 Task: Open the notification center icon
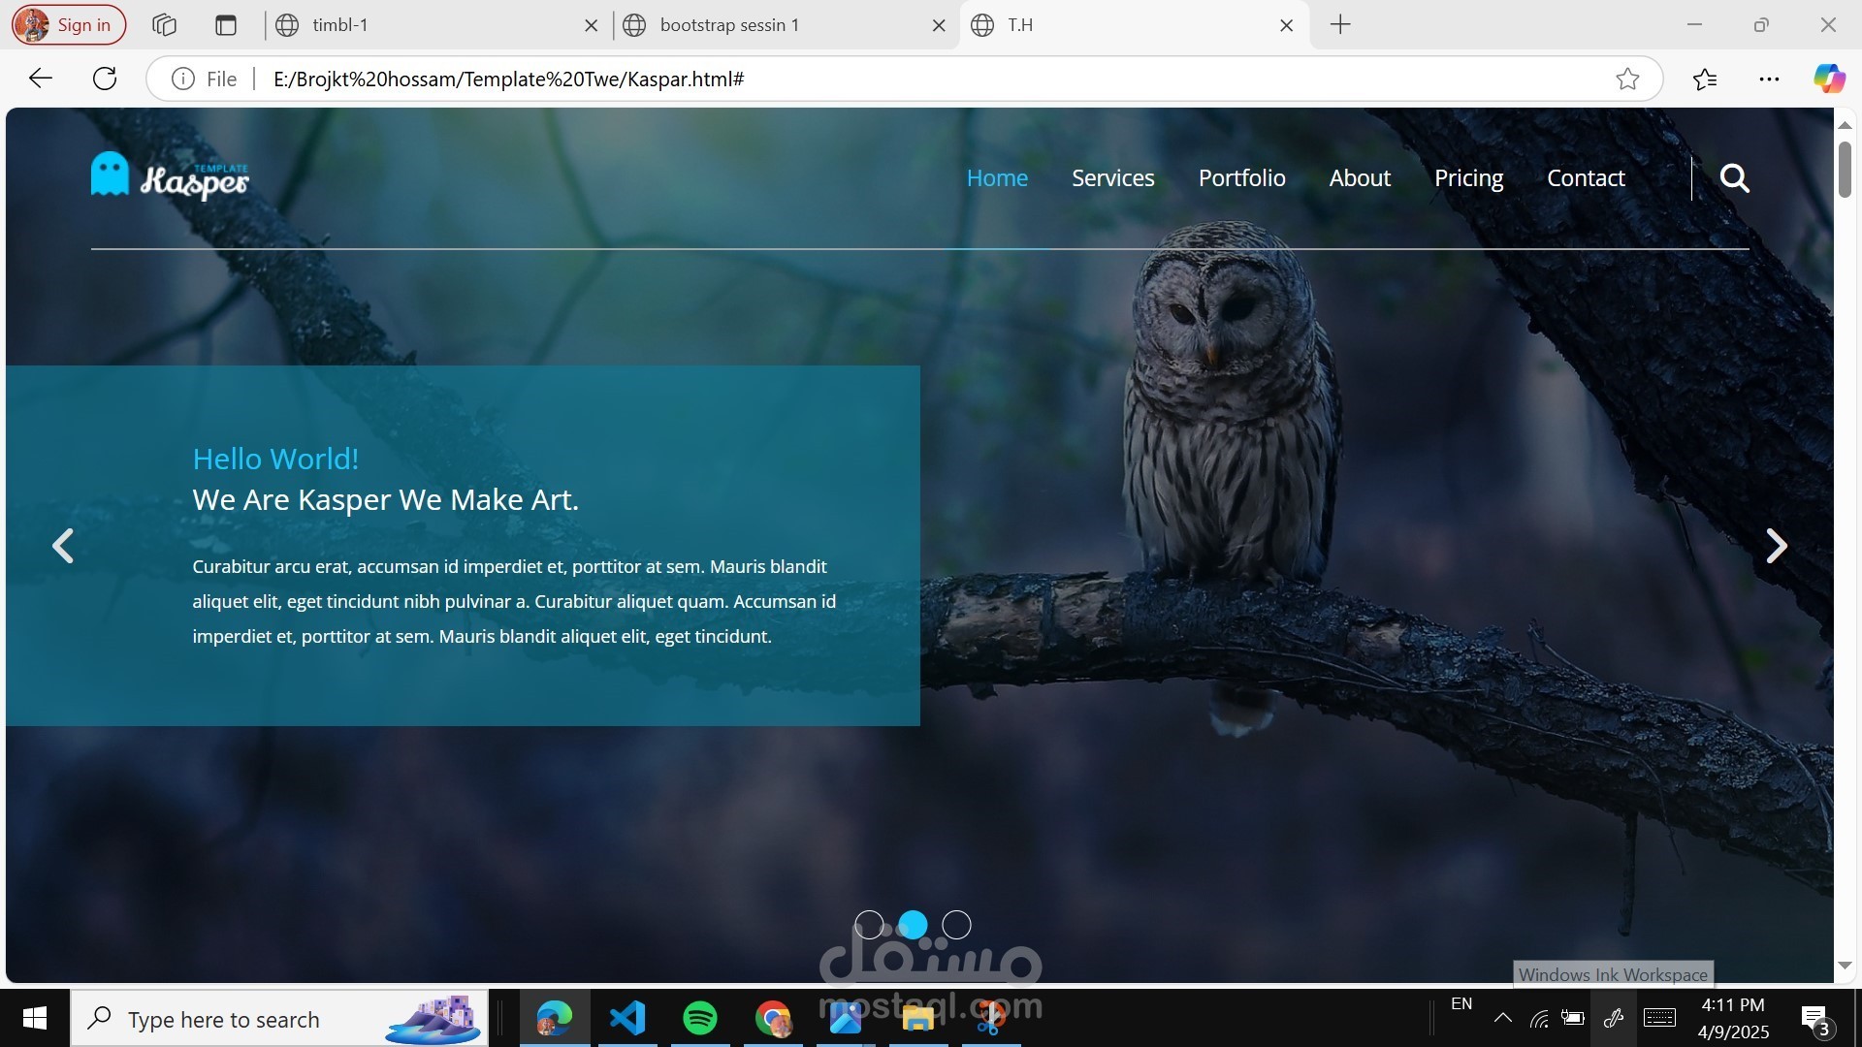click(x=1814, y=1020)
